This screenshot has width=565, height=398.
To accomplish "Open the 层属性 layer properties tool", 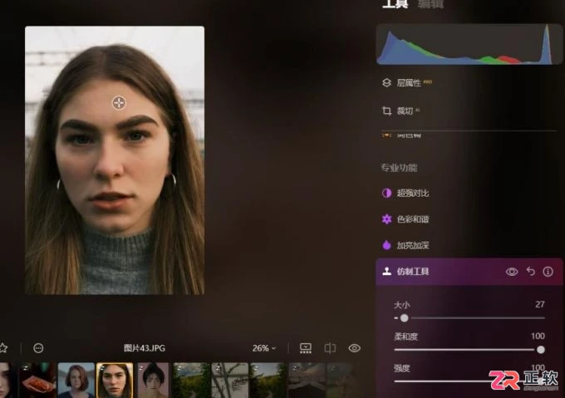I will pos(407,83).
